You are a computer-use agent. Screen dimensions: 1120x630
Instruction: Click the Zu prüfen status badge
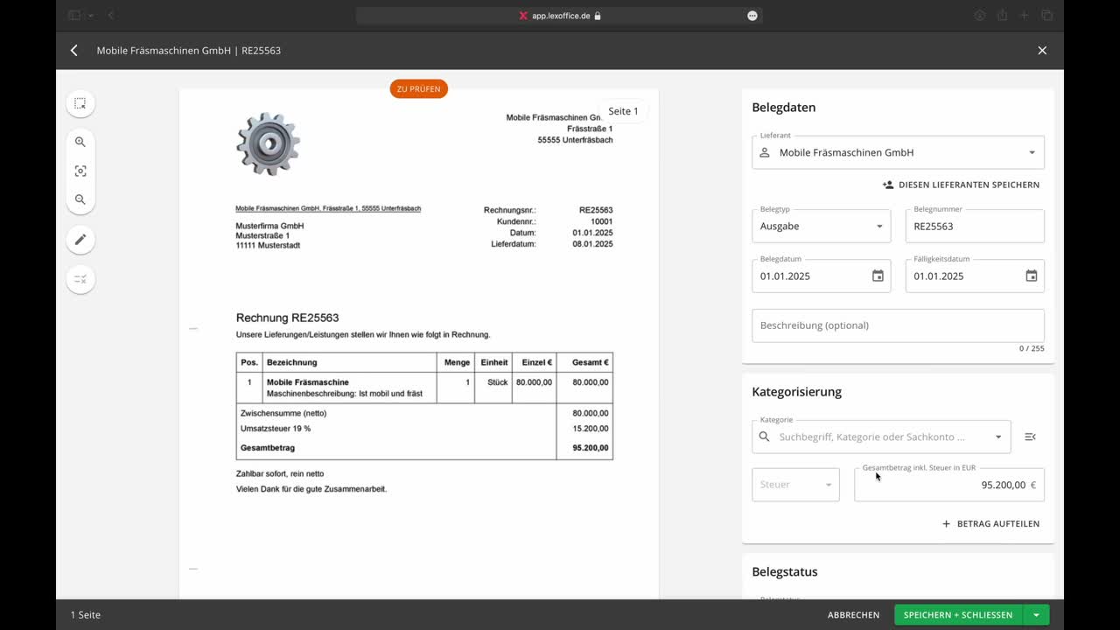(418, 88)
